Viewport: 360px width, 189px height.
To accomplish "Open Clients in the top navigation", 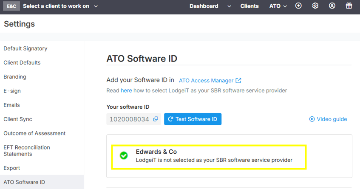I will 249,6.
